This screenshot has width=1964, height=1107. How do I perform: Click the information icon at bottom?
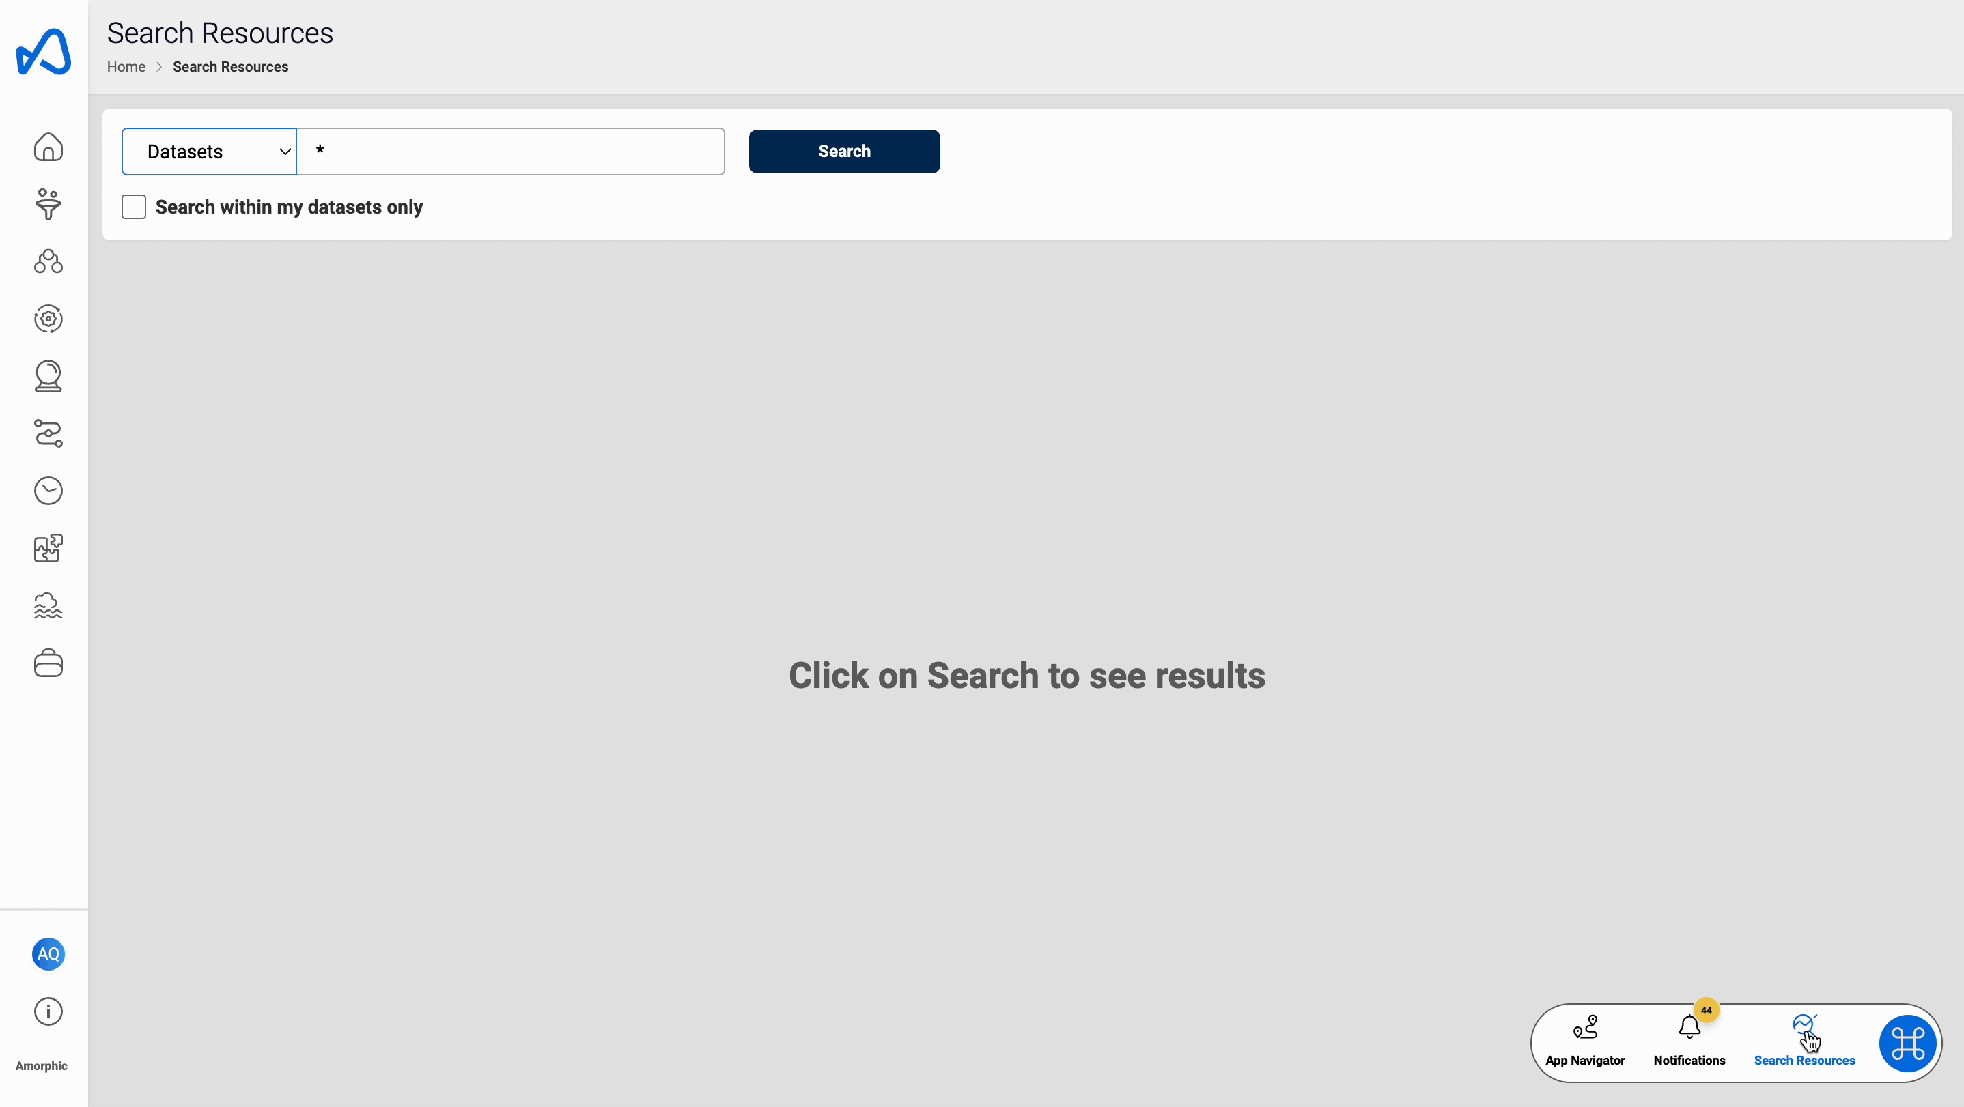[47, 1010]
